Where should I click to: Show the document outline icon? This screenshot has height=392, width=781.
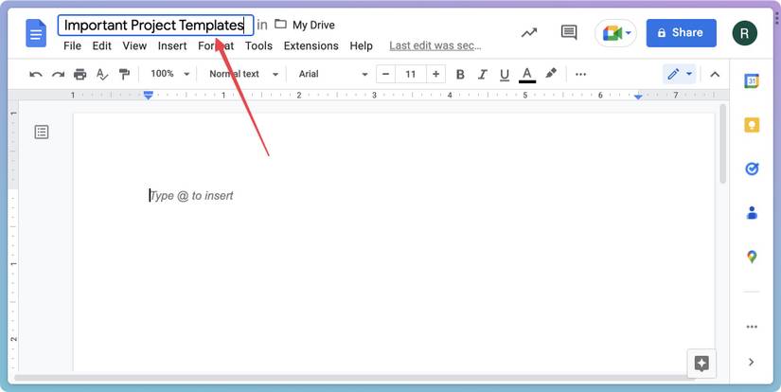(x=42, y=132)
